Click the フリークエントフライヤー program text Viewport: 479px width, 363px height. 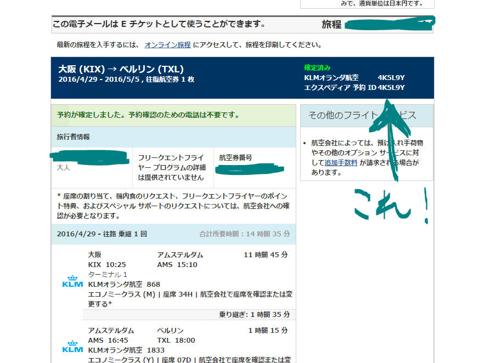[172, 168]
